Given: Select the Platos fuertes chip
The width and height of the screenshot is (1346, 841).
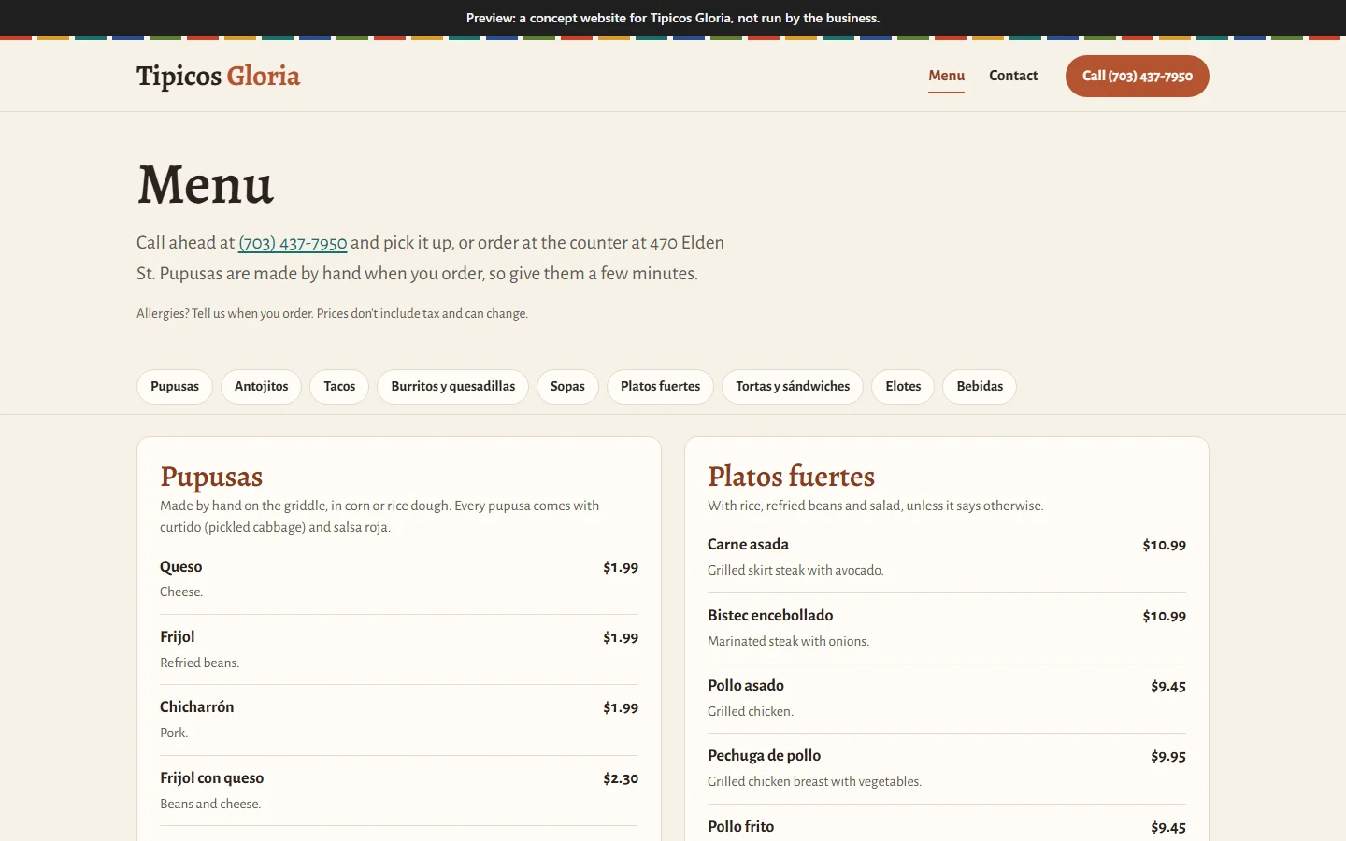Looking at the screenshot, I should pyautogui.click(x=660, y=387).
